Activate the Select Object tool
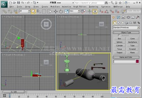Viewport: 142px width, 98px height. pos(34,12)
